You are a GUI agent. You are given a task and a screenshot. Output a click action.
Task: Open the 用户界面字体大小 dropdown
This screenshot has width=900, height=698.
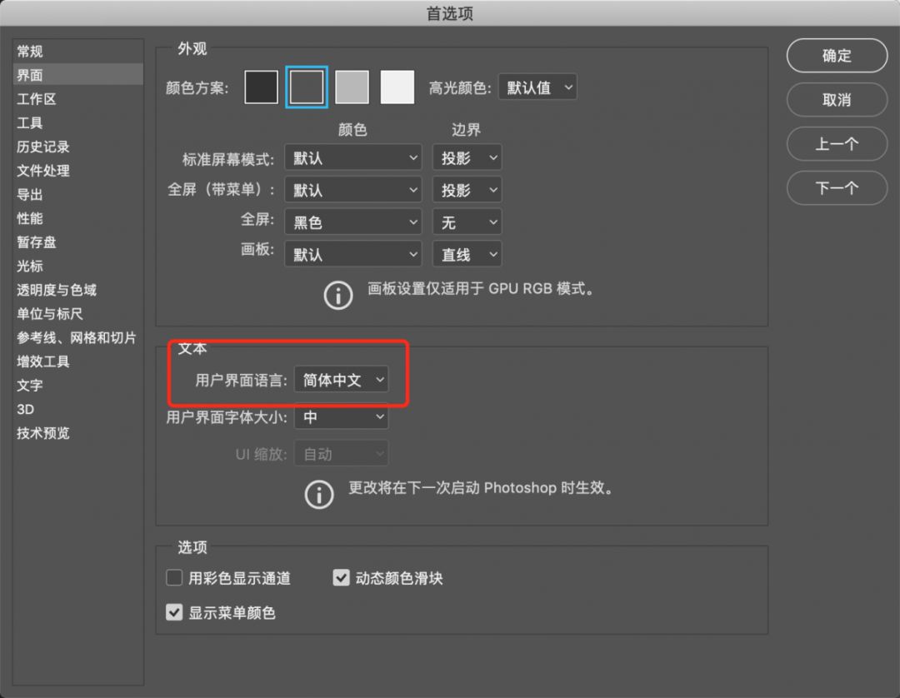coord(341,417)
